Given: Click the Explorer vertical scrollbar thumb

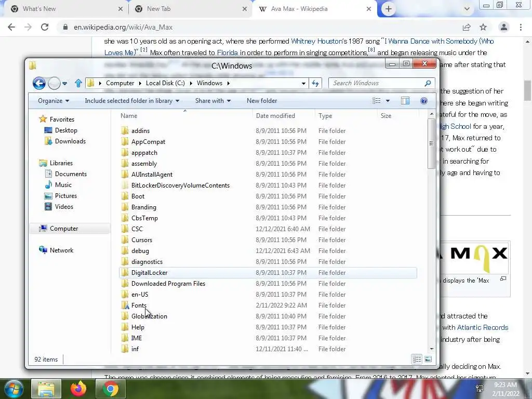Looking at the screenshot, I should pos(431,143).
